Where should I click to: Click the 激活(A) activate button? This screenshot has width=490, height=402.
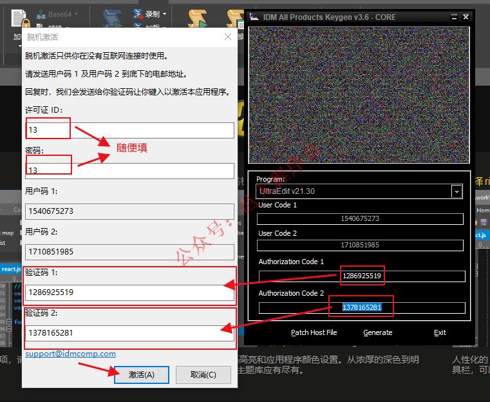pyautogui.click(x=141, y=375)
